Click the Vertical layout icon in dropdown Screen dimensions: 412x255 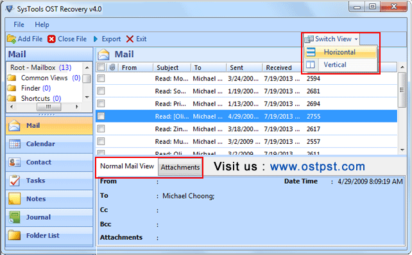(x=311, y=65)
